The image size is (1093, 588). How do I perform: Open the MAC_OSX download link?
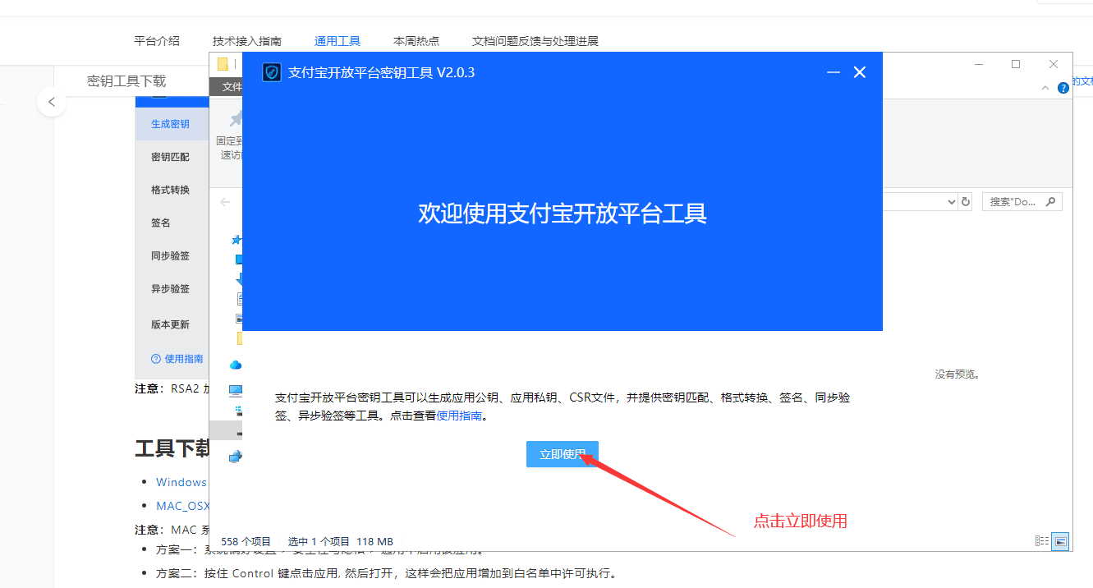(x=183, y=506)
